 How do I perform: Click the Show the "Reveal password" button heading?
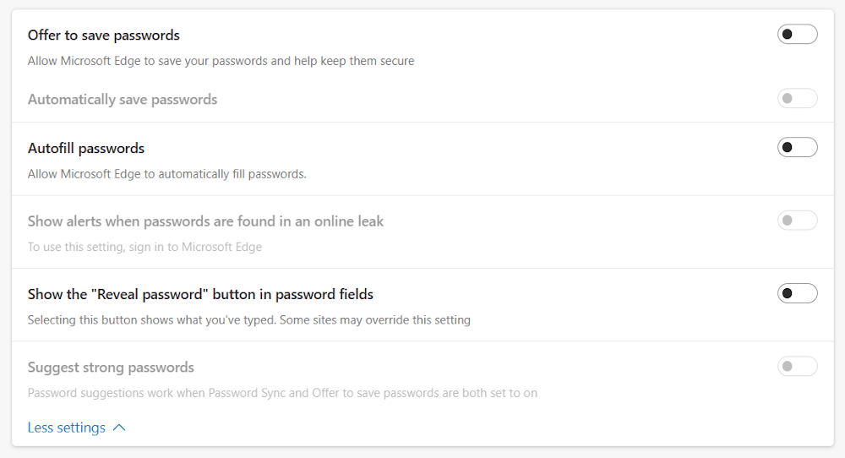[x=200, y=294]
